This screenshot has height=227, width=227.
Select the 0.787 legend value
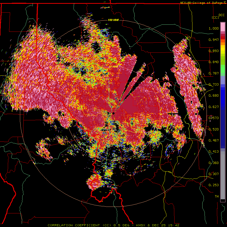(214, 73)
